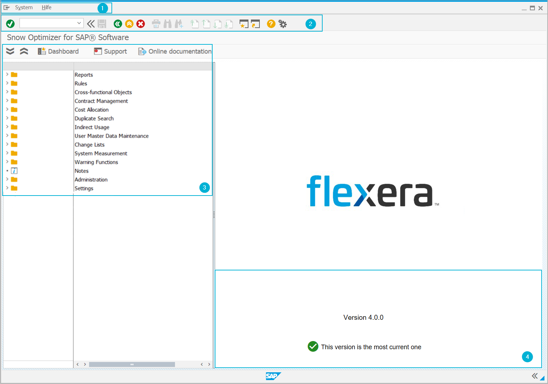Click the Change Lists folder icon
Viewport: 548px width, 384px height.
click(14, 144)
